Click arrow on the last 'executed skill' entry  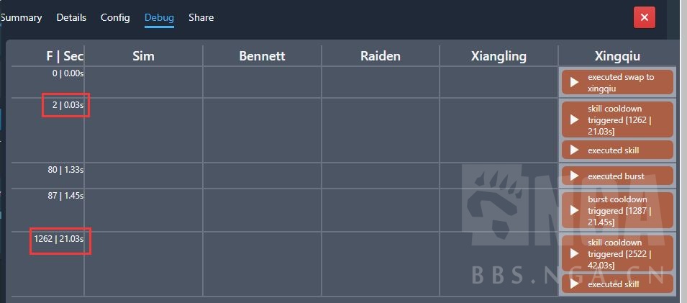pyautogui.click(x=574, y=284)
